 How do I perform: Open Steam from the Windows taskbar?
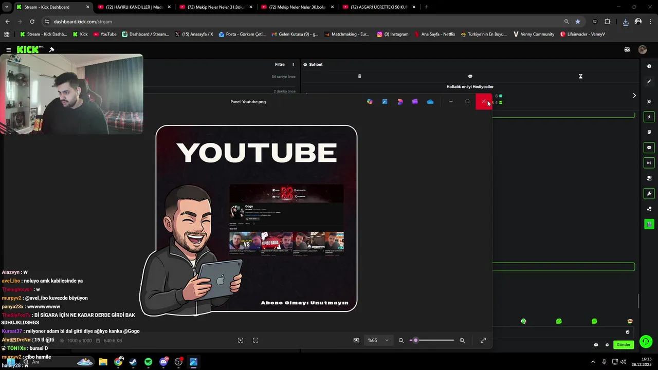[134, 362]
